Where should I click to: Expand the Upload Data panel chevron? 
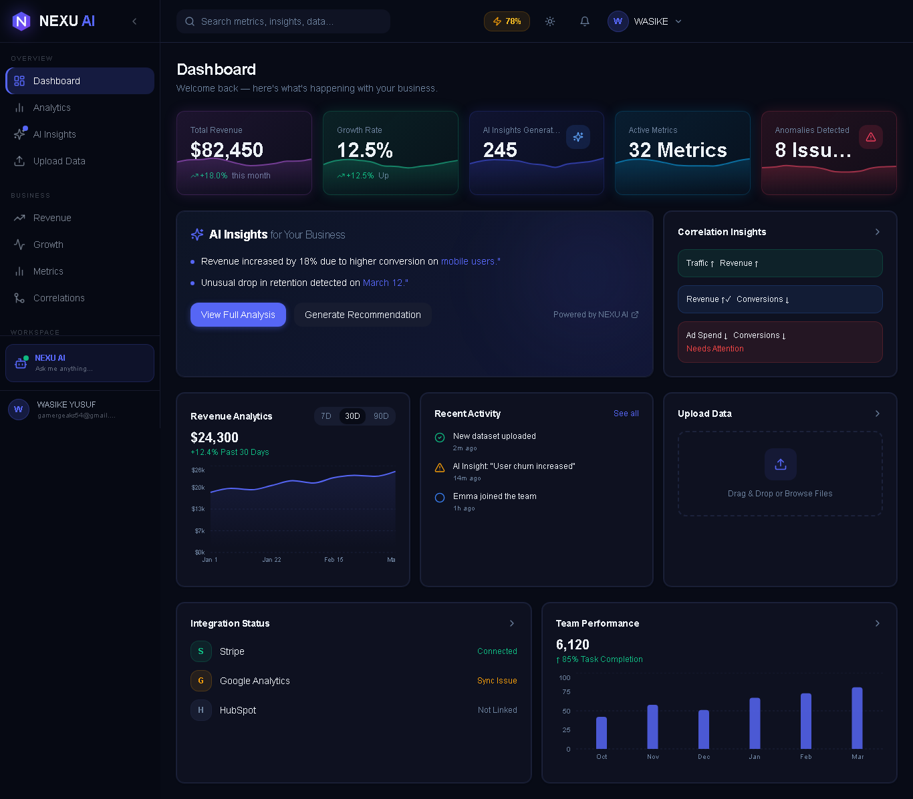click(x=878, y=414)
